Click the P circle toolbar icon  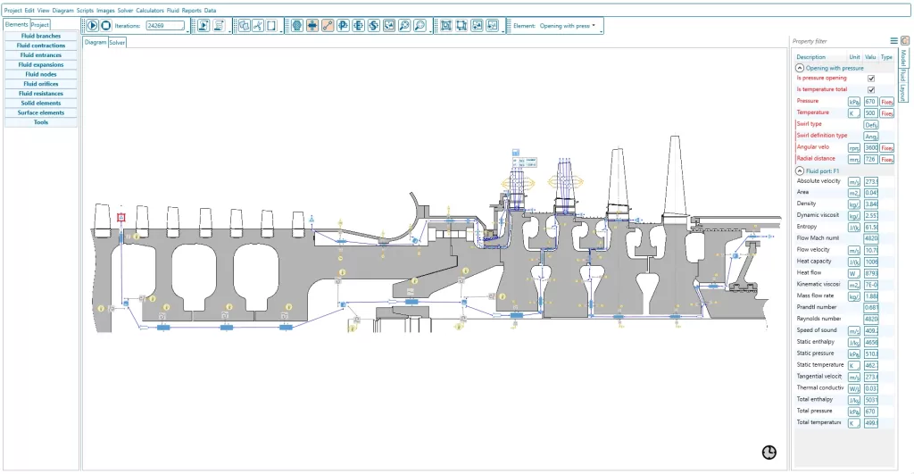343,25
